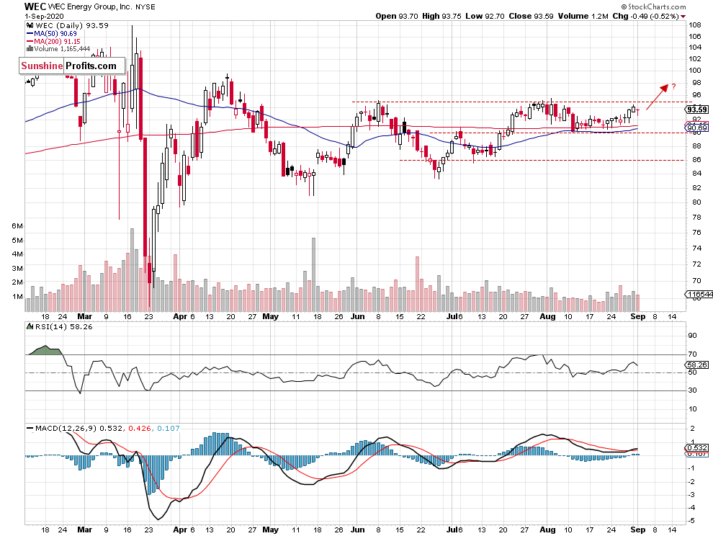Click the RSI(14) mountain icon

(30, 326)
